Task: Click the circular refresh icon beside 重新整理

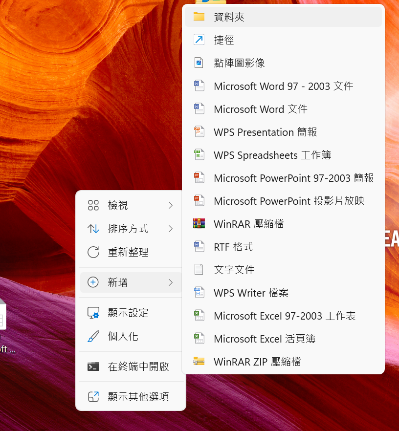Action: (93, 252)
